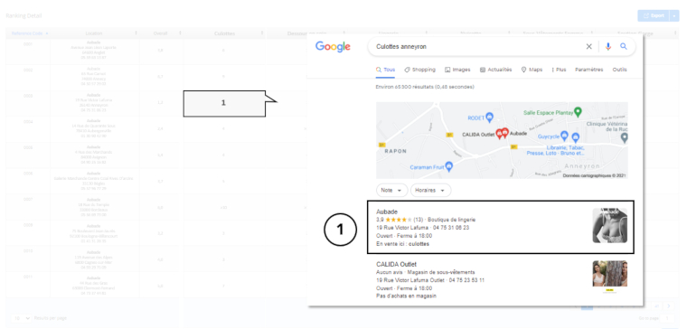
Task: Sort by the Reference Code column header
Action: pyautogui.click(x=28, y=33)
